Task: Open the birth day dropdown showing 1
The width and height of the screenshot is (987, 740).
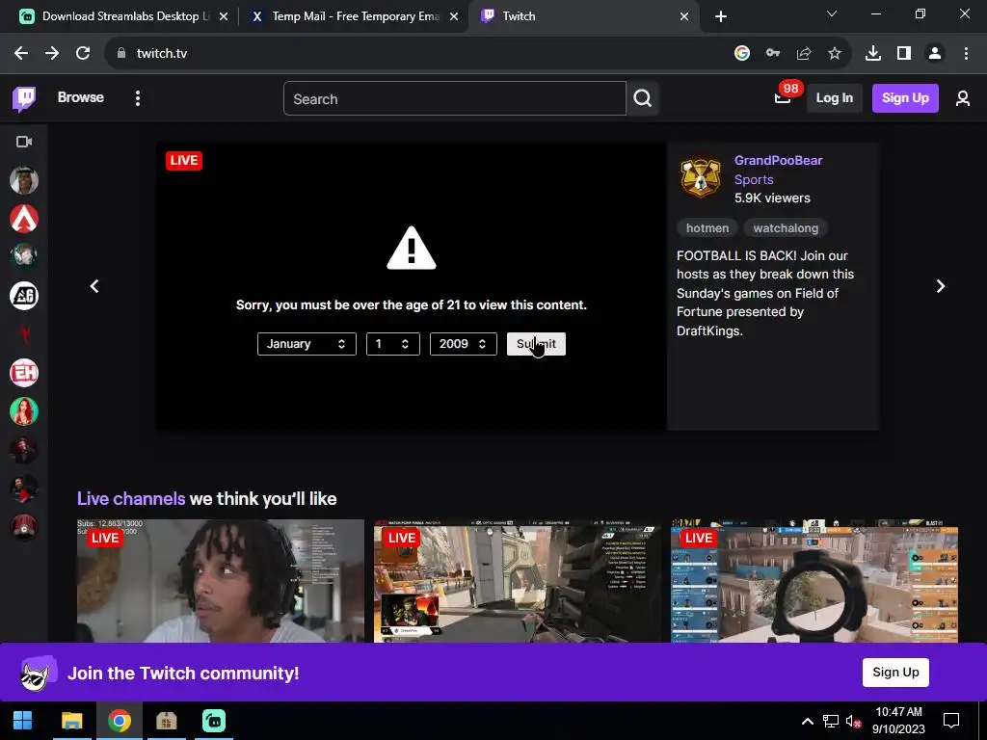Action: [x=393, y=344]
